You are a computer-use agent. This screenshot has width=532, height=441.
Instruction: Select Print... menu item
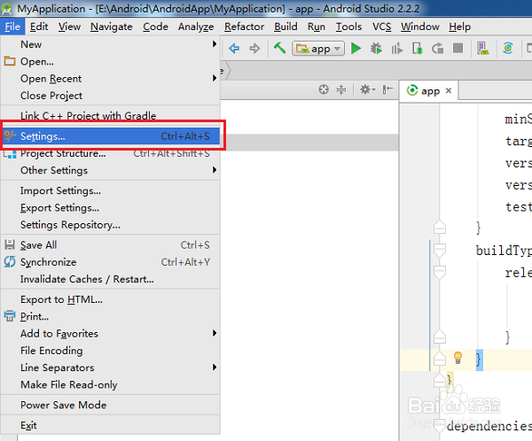pyautogui.click(x=111, y=316)
